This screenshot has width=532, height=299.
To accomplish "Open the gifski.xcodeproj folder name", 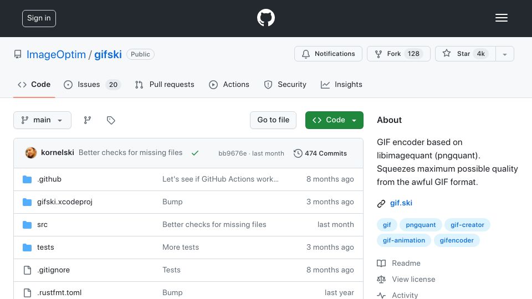I will tap(64, 202).
